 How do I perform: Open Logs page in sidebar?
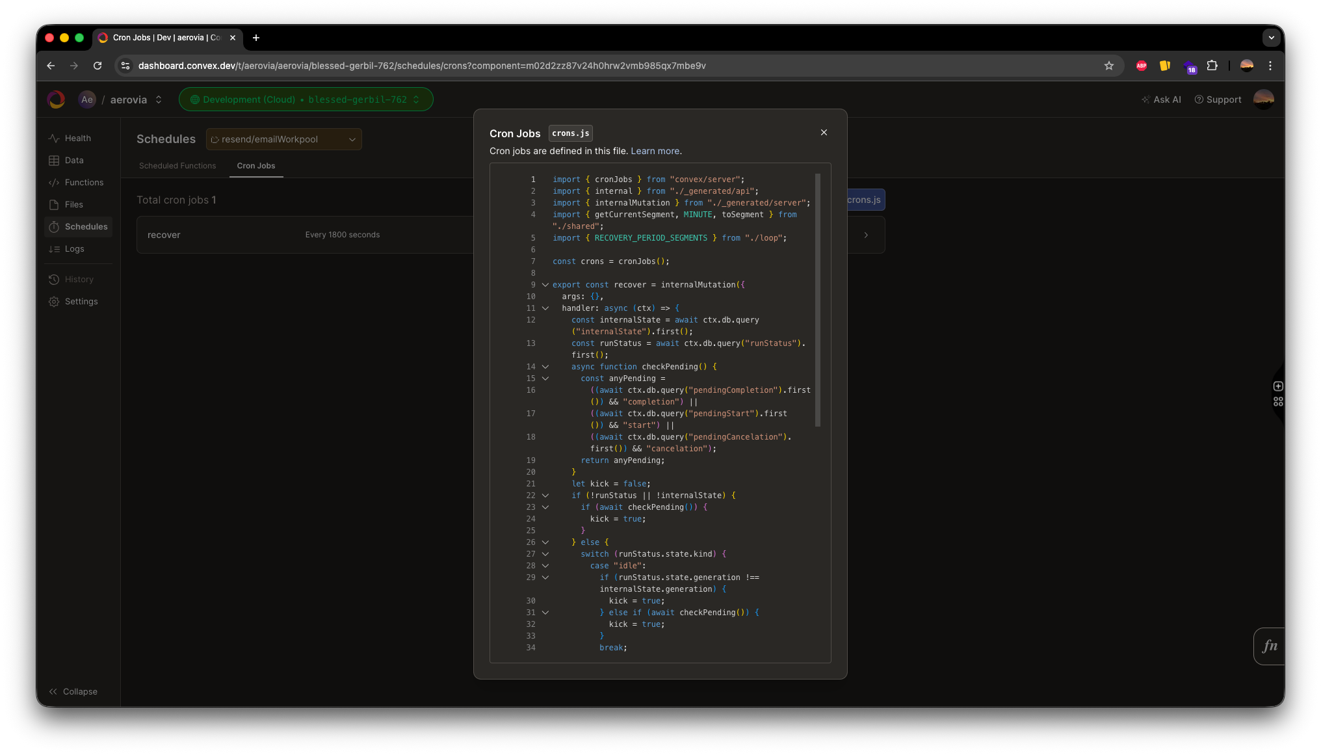tap(74, 249)
